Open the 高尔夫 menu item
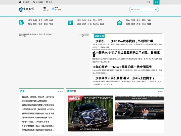Screen dimensions: 181x136 (x=96, y=24)
